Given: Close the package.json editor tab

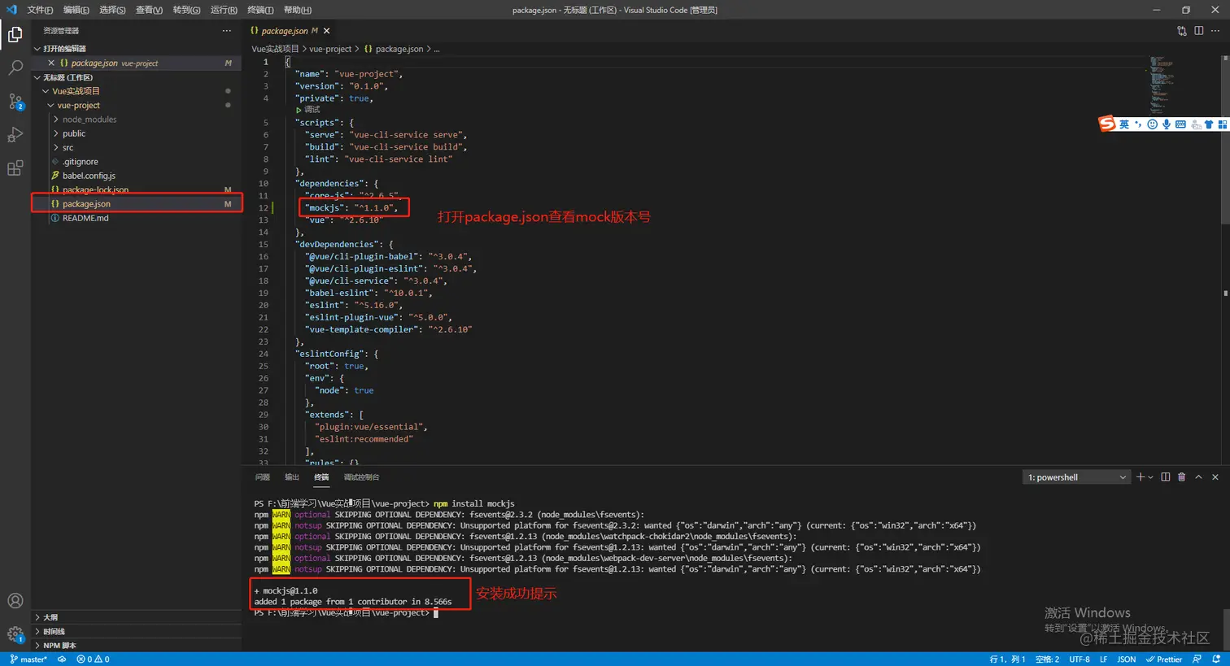Looking at the screenshot, I should click(327, 31).
